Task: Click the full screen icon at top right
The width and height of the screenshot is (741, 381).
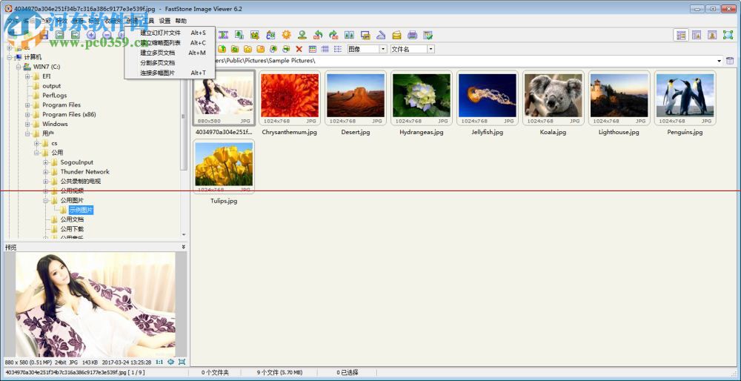Action: (x=728, y=35)
